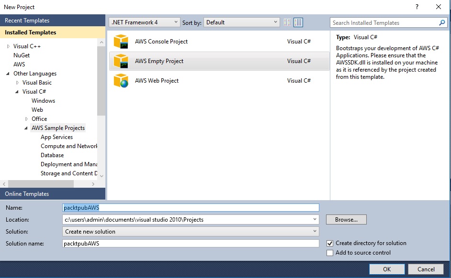Collapse the Other Languages tree node
This screenshot has width=451, height=278.
point(8,74)
